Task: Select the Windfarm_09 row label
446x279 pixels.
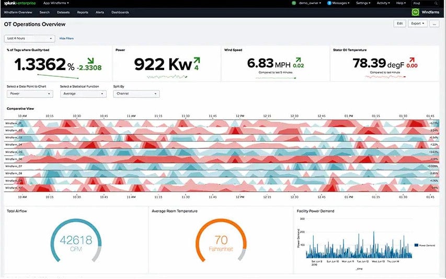Action: point(14,181)
